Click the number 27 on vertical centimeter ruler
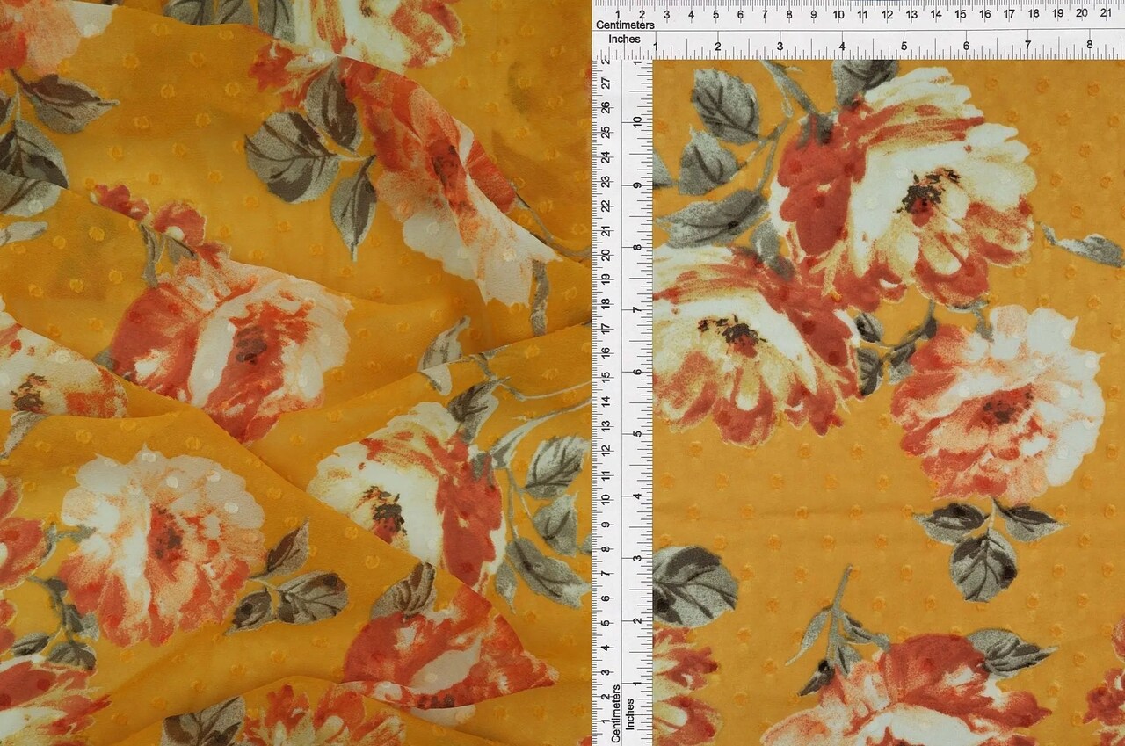Viewport: 1125px width, 746px height. [x=605, y=83]
